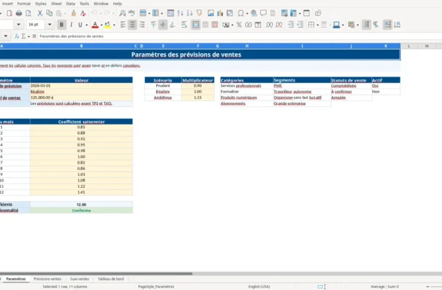The width and height of the screenshot is (442, 290).
Task: Open the Select Function sigma dropdown
Action: coord(29,37)
